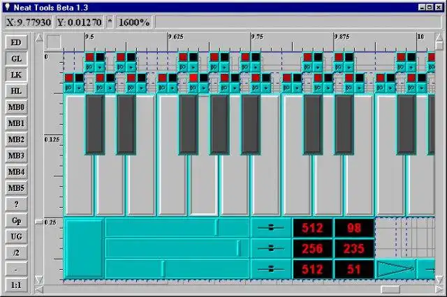447x297 pixels.
Task: Halve the zoom with the /2 button
Action: tap(16, 253)
